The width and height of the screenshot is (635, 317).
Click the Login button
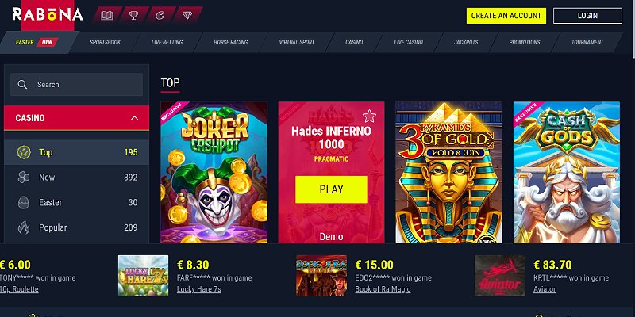(x=587, y=16)
